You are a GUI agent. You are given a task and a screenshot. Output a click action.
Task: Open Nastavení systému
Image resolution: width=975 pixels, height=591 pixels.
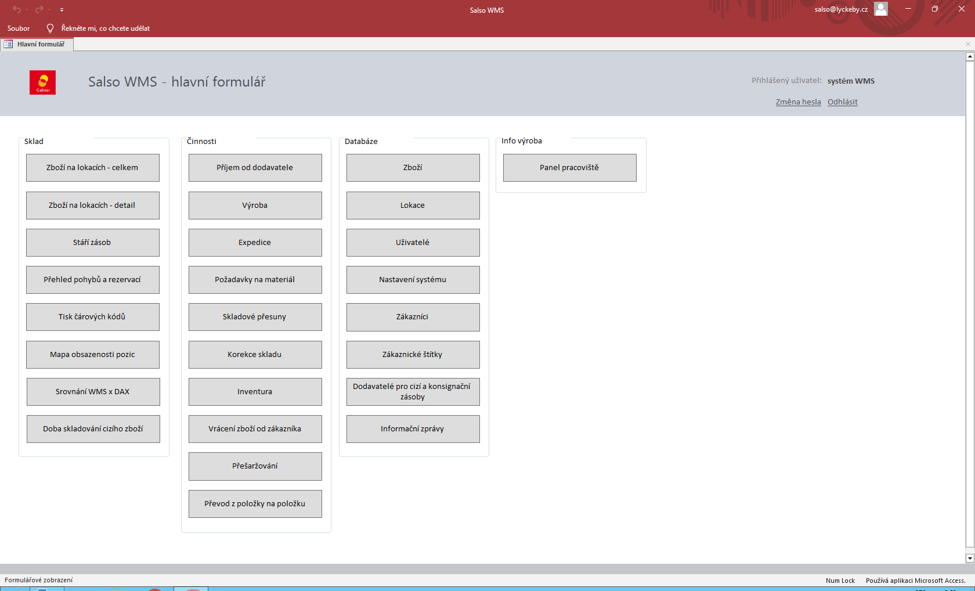click(413, 280)
